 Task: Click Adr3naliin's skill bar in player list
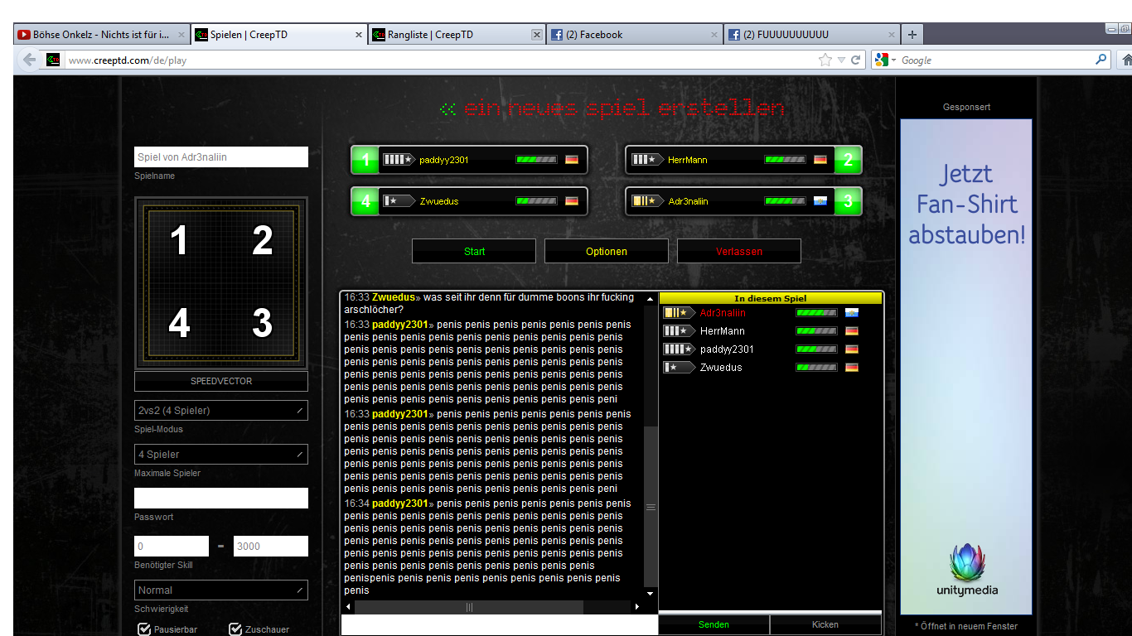(x=816, y=313)
